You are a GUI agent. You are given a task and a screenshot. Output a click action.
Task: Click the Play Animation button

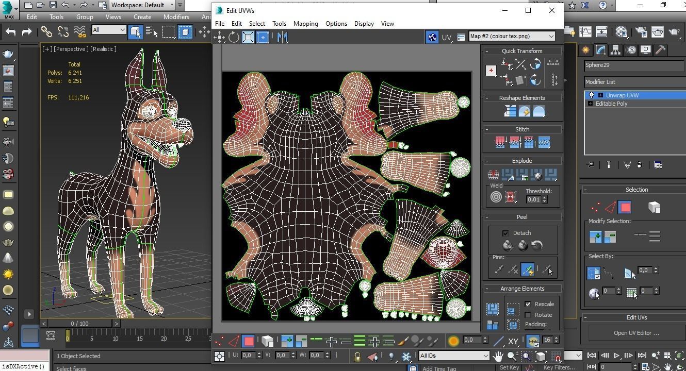(x=616, y=356)
